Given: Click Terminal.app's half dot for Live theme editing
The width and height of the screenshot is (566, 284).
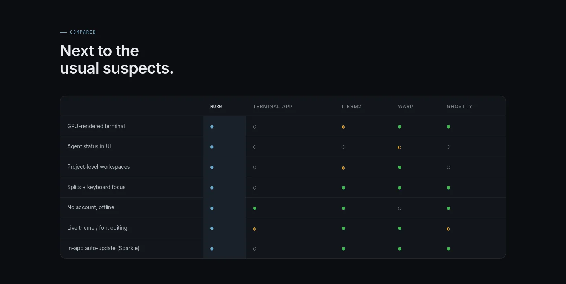Looking at the screenshot, I should tap(255, 229).
